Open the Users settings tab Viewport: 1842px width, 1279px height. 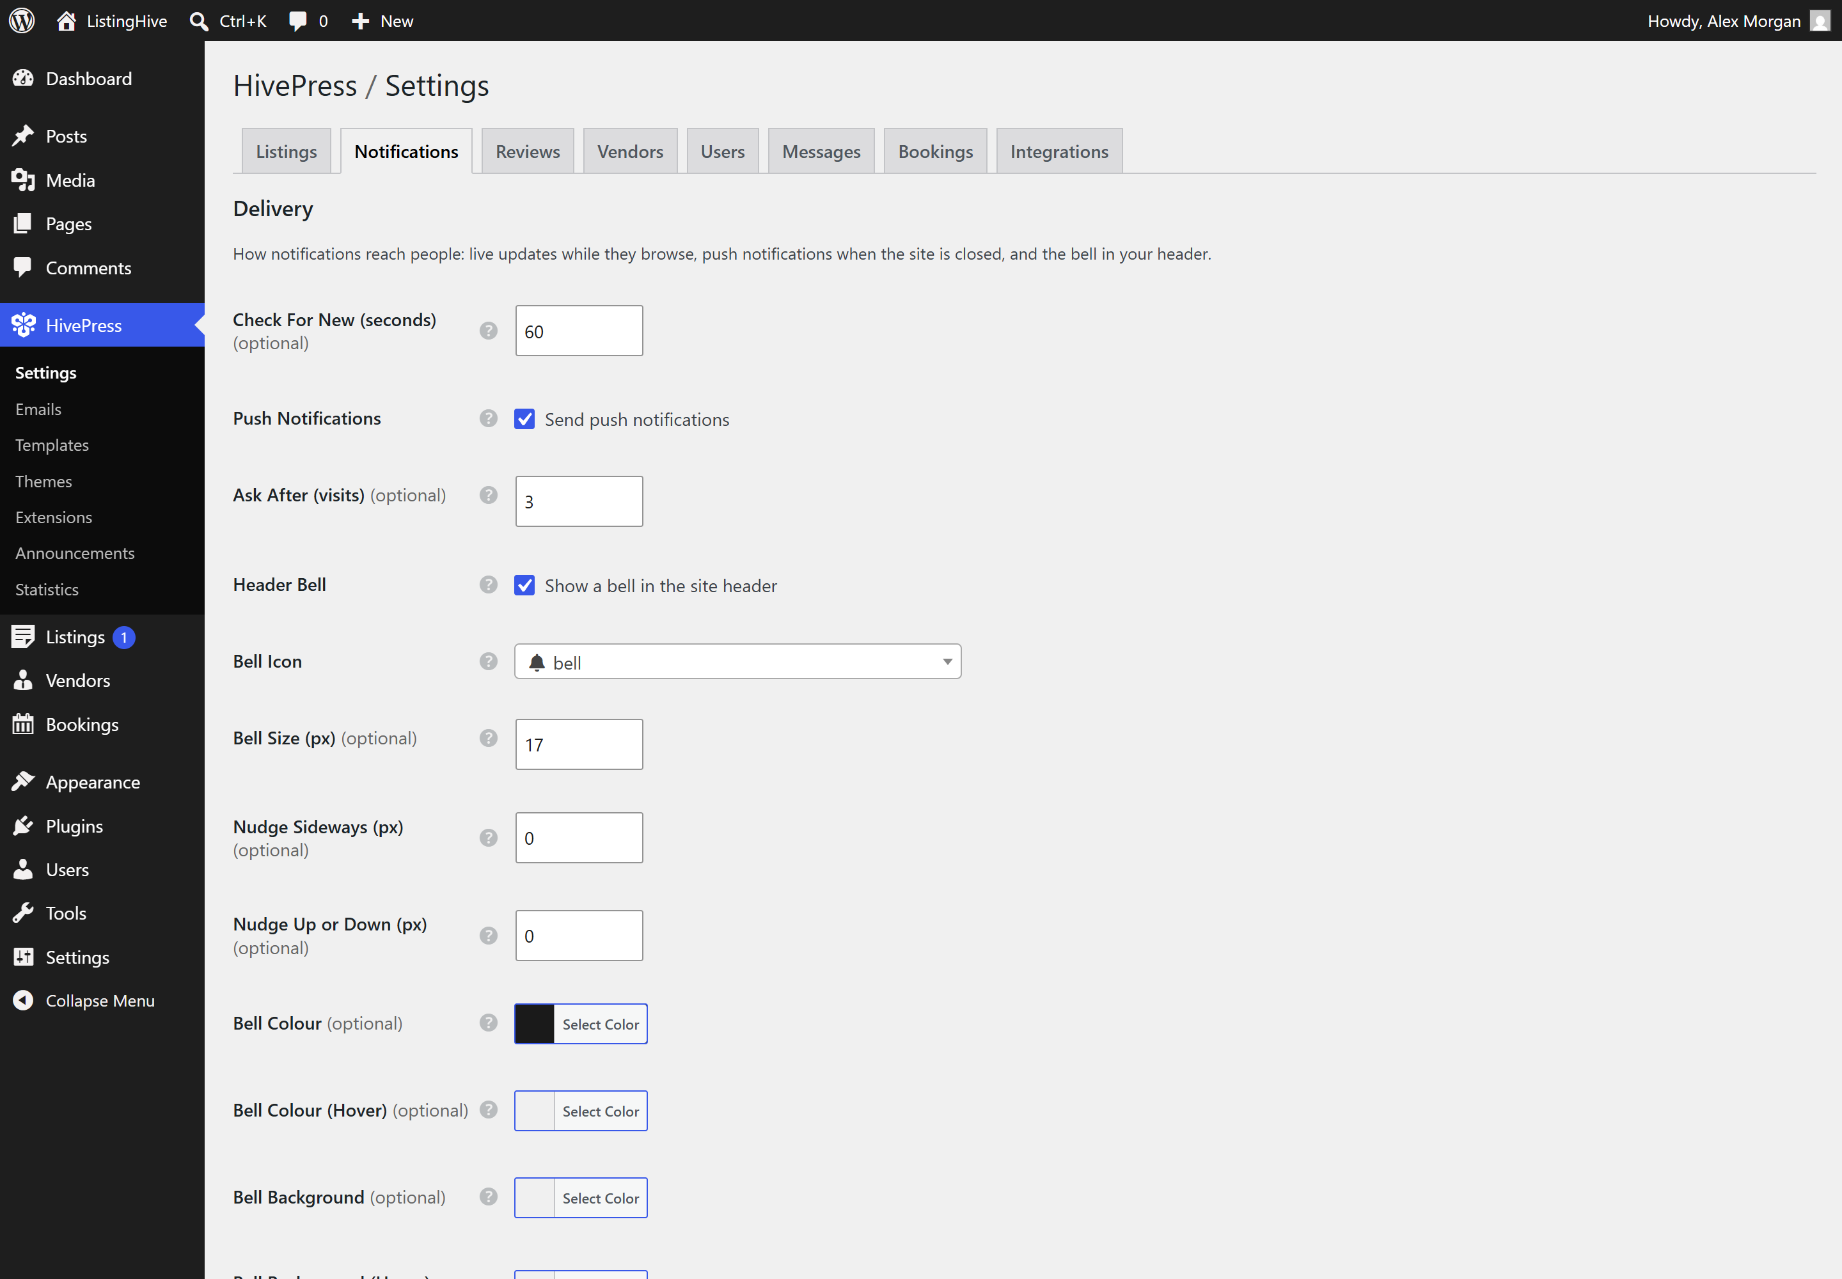click(722, 152)
